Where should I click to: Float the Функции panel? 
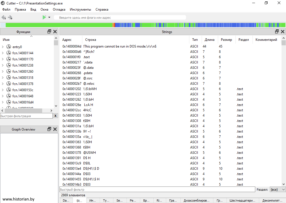(x=49, y=32)
